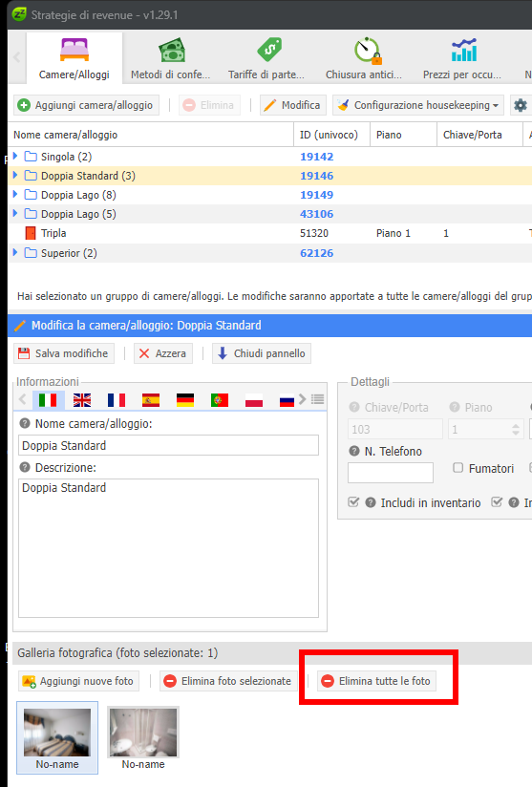Open Configurazione housekeeping dropdown

tap(418, 105)
